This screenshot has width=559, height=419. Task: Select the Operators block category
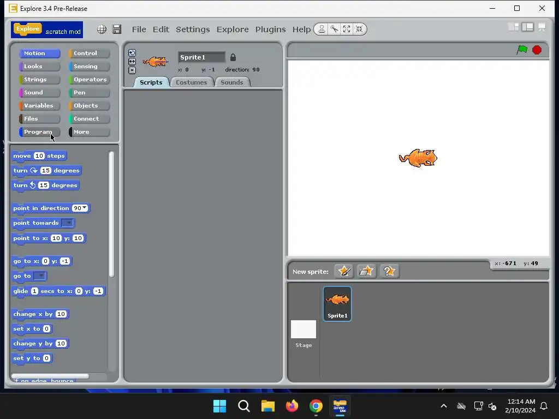point(90,80)
